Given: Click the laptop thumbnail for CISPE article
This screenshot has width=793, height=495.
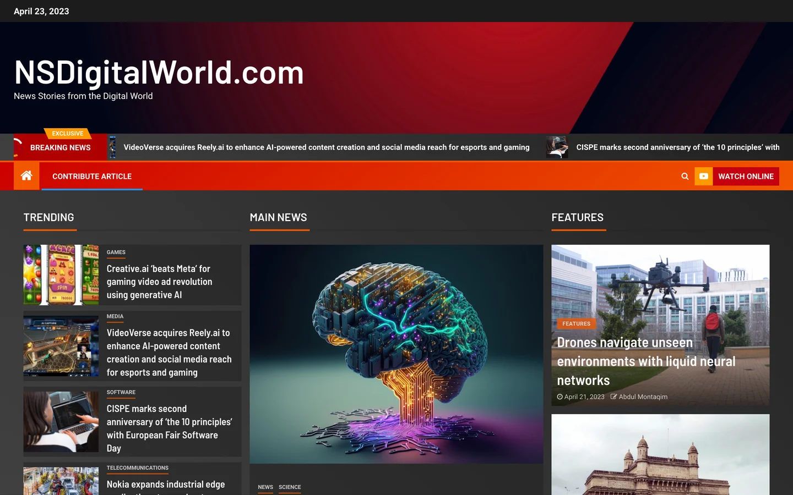Looking at the screenshot, I should pos(61,422).
